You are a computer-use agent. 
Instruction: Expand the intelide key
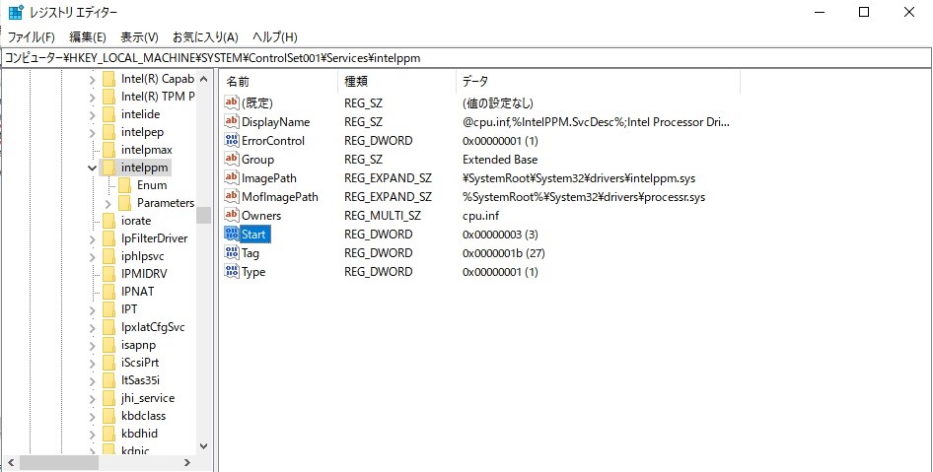coord(92,114)
